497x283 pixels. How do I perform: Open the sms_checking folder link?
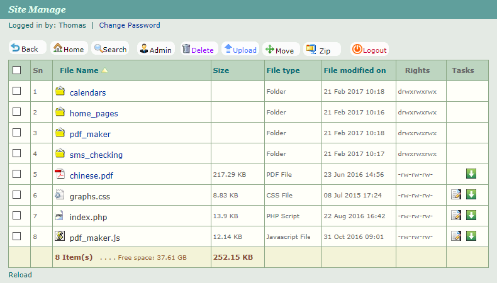tap(96, 155)
